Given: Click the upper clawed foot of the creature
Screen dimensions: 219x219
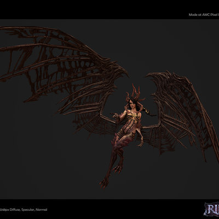Looking at the screenshot, I should [x=117, y=169].
